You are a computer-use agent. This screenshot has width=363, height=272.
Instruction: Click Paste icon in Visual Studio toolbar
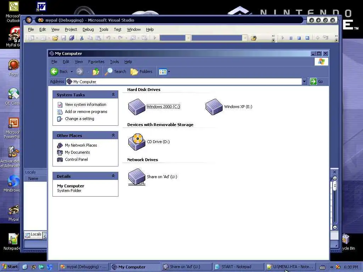[x=98, y=38]
